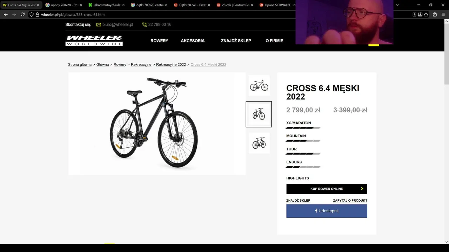
Task: Follow the 'Rekreacyjne 2022' breadcrumb link
Action: pos(171,64)
